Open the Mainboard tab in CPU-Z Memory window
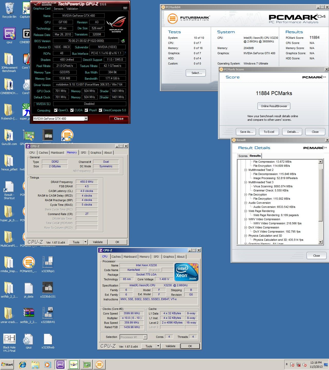This screenshot has height=370, width=329. (57, 153)
